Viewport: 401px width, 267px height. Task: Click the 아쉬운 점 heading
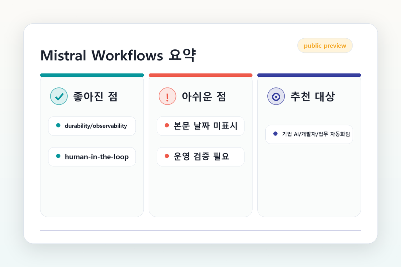pos(204,96)
